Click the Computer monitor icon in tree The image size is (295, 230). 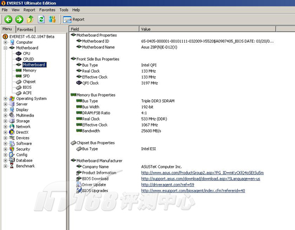pyautogui.click(x=12, y=42)
